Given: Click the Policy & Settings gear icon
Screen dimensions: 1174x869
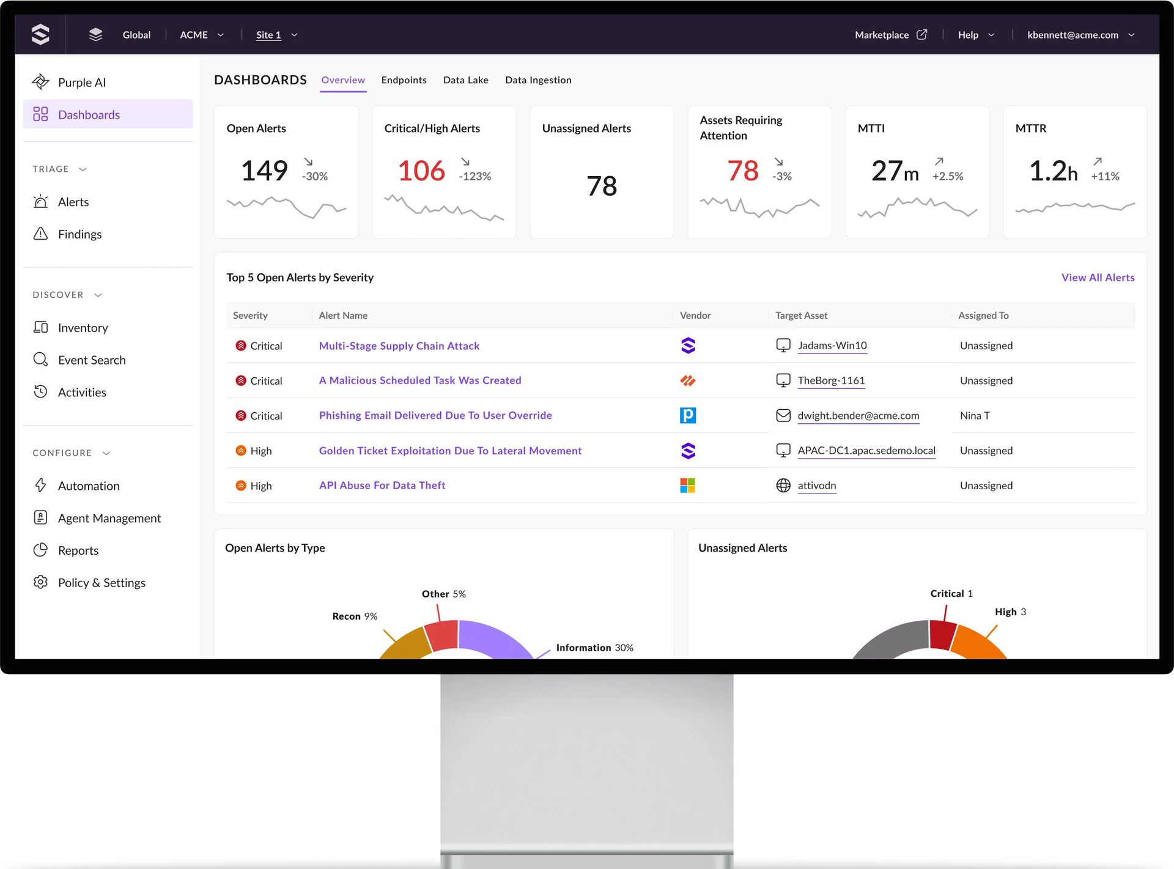Looking at the screenshot, I should pyautogui.click(x=40, y=582).
